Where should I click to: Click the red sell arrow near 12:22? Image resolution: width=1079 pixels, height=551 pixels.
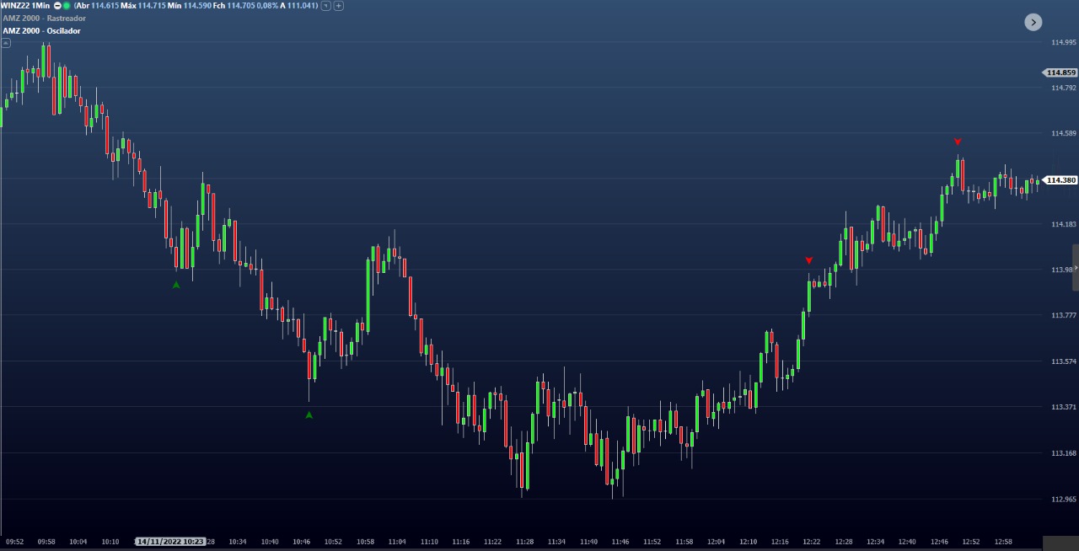[809, 261]
